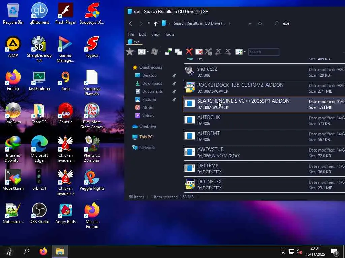Open the File menu
Image resolution: width=345 pixels, height=258 pixels.
[131, 34]
